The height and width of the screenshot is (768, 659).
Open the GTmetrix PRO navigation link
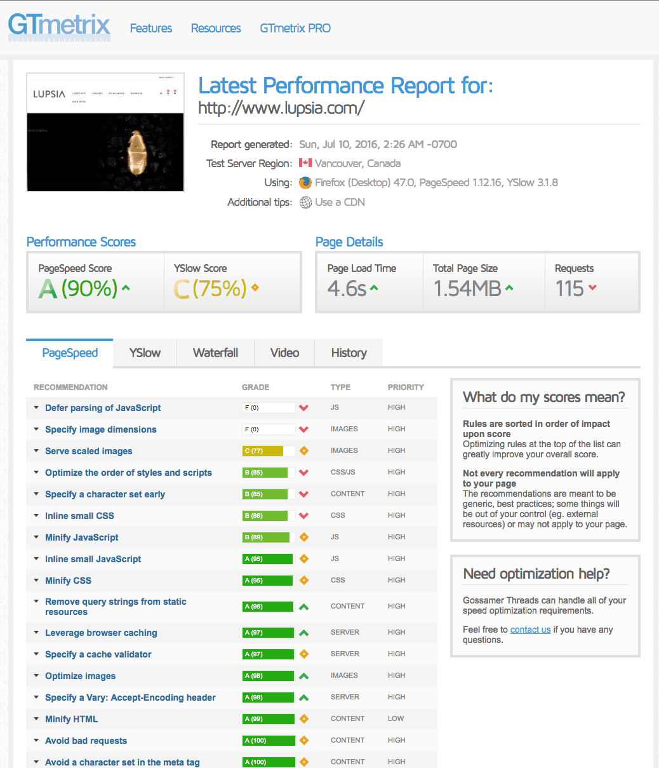point(295,28)
